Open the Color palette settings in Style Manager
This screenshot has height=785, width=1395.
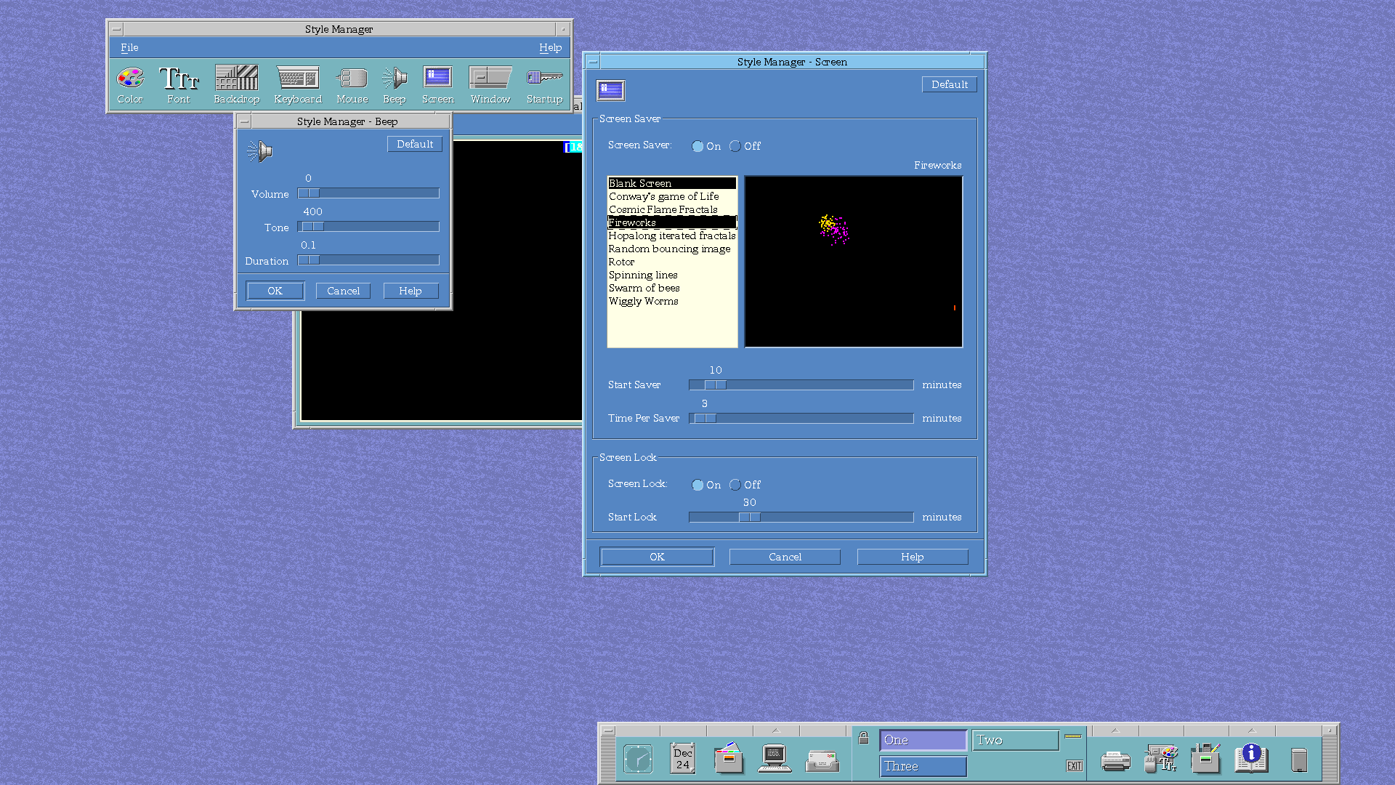tap(130, 85)
